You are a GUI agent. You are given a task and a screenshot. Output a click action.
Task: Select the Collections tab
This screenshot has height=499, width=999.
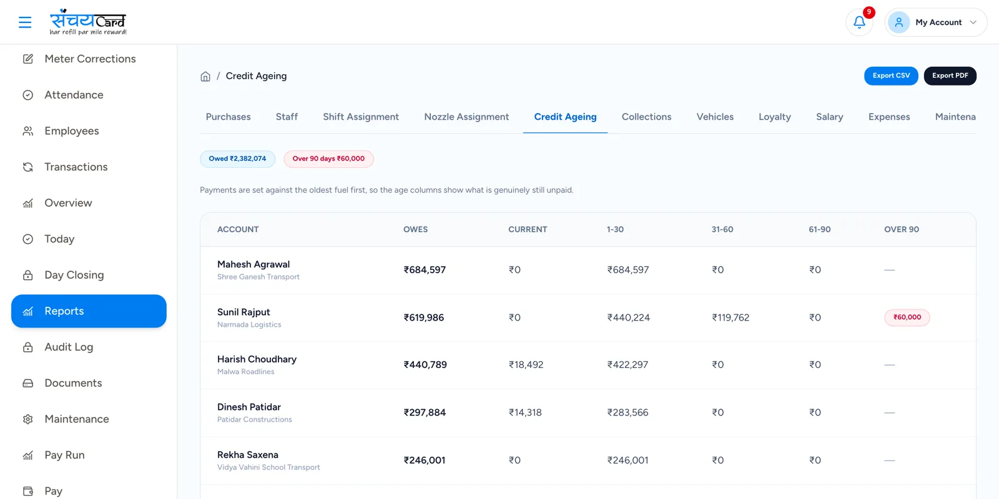tap(646, 117)
